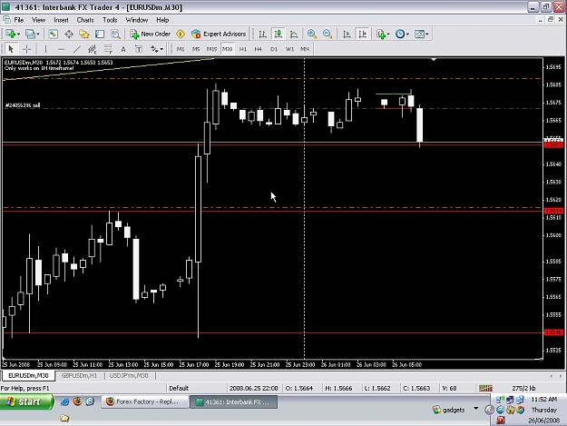Select the Fibonacci Retracement tool
This screenshot has width=567, height=426.
click(108, 49)
